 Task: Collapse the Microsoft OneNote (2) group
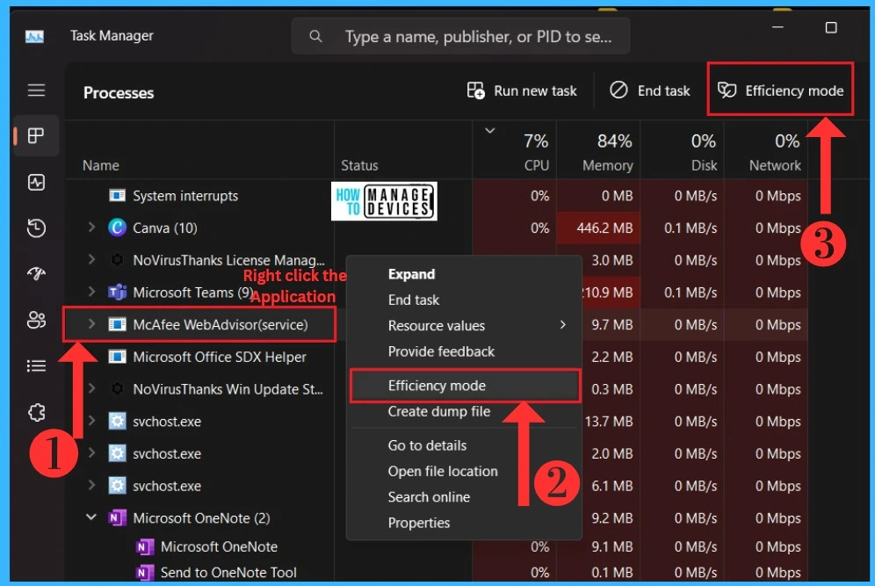click(91, 517)
